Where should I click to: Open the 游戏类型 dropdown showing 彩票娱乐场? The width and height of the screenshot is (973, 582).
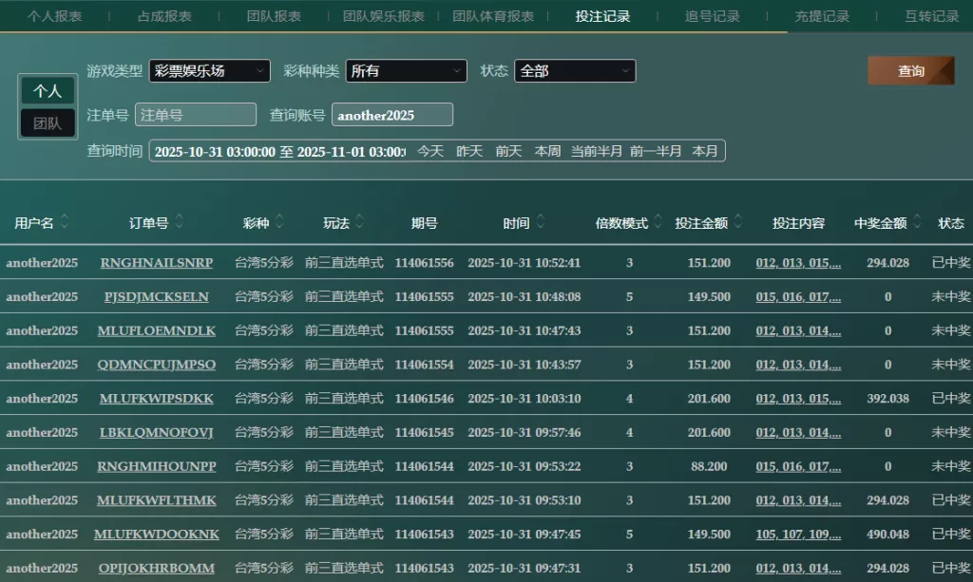point(209,71)
